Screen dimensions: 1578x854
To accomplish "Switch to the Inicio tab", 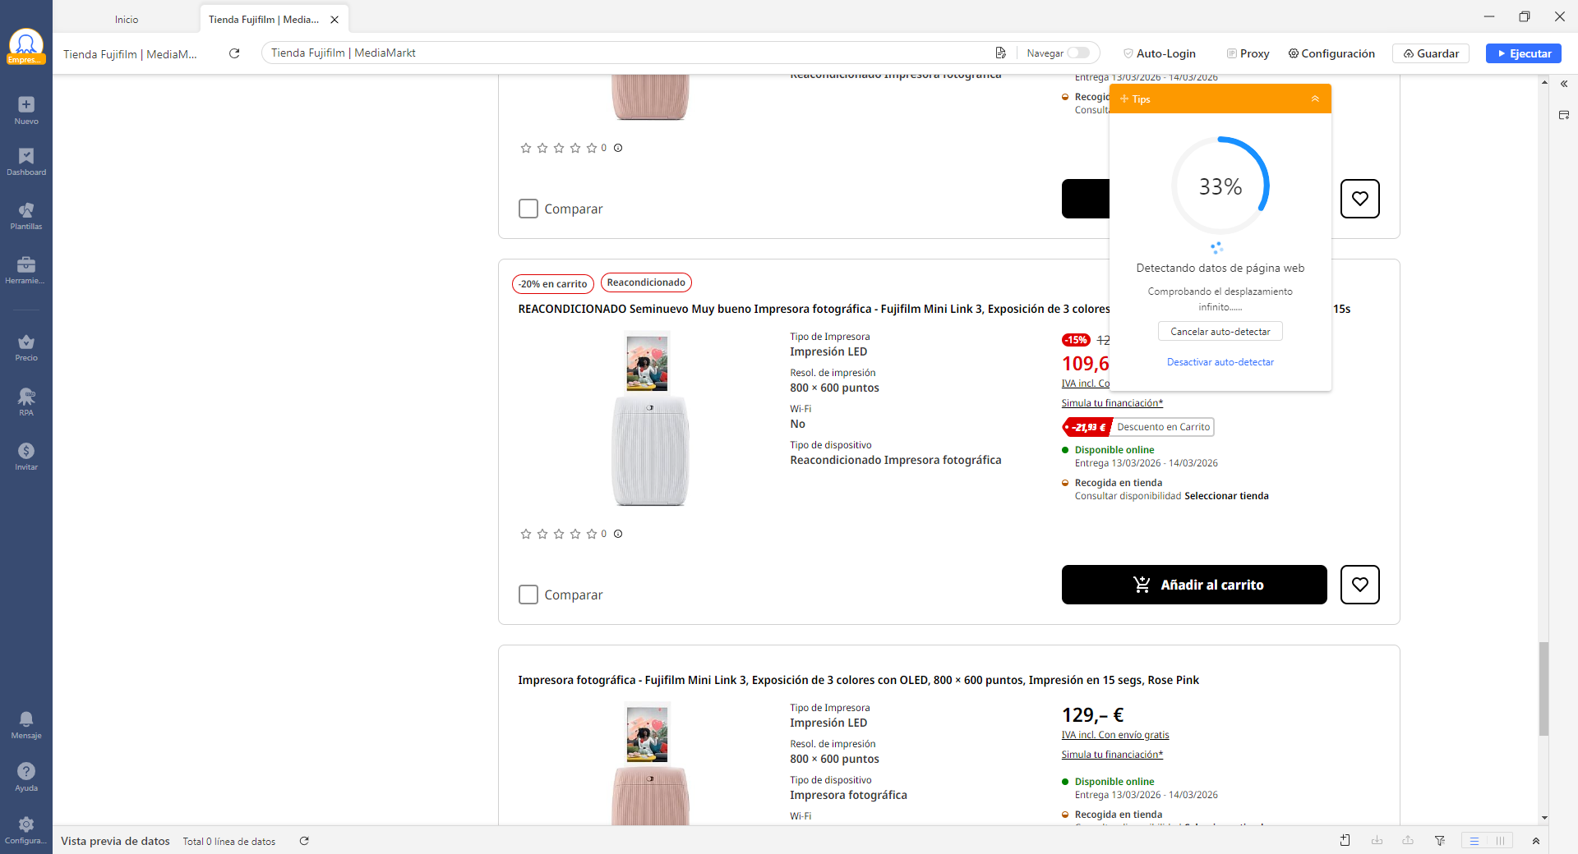I will coord(127,18).
